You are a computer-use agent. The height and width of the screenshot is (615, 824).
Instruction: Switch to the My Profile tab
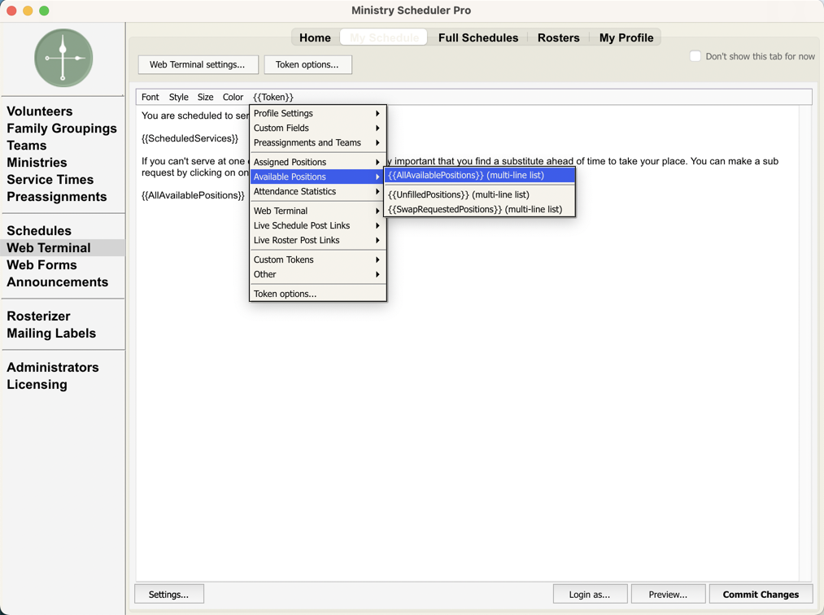pyautogui.click(x=626, y=38)
